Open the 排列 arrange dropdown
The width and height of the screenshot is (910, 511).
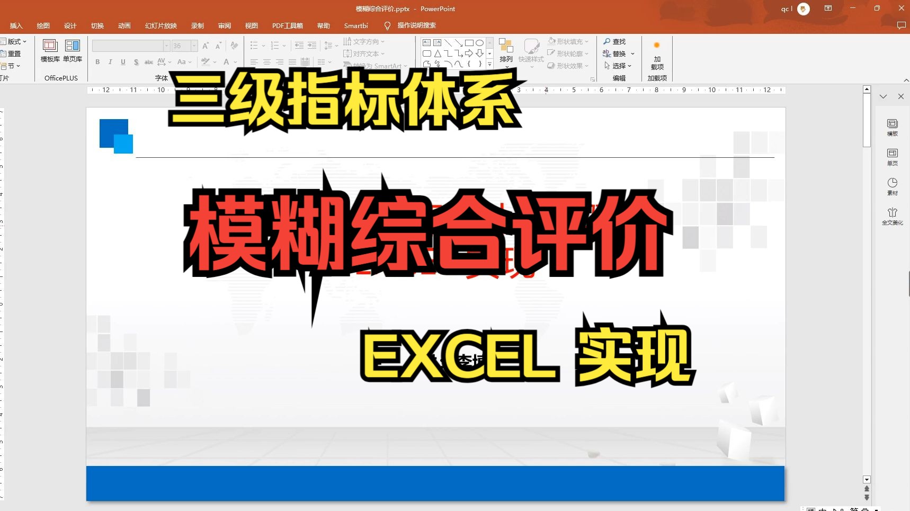coord(506,53)
